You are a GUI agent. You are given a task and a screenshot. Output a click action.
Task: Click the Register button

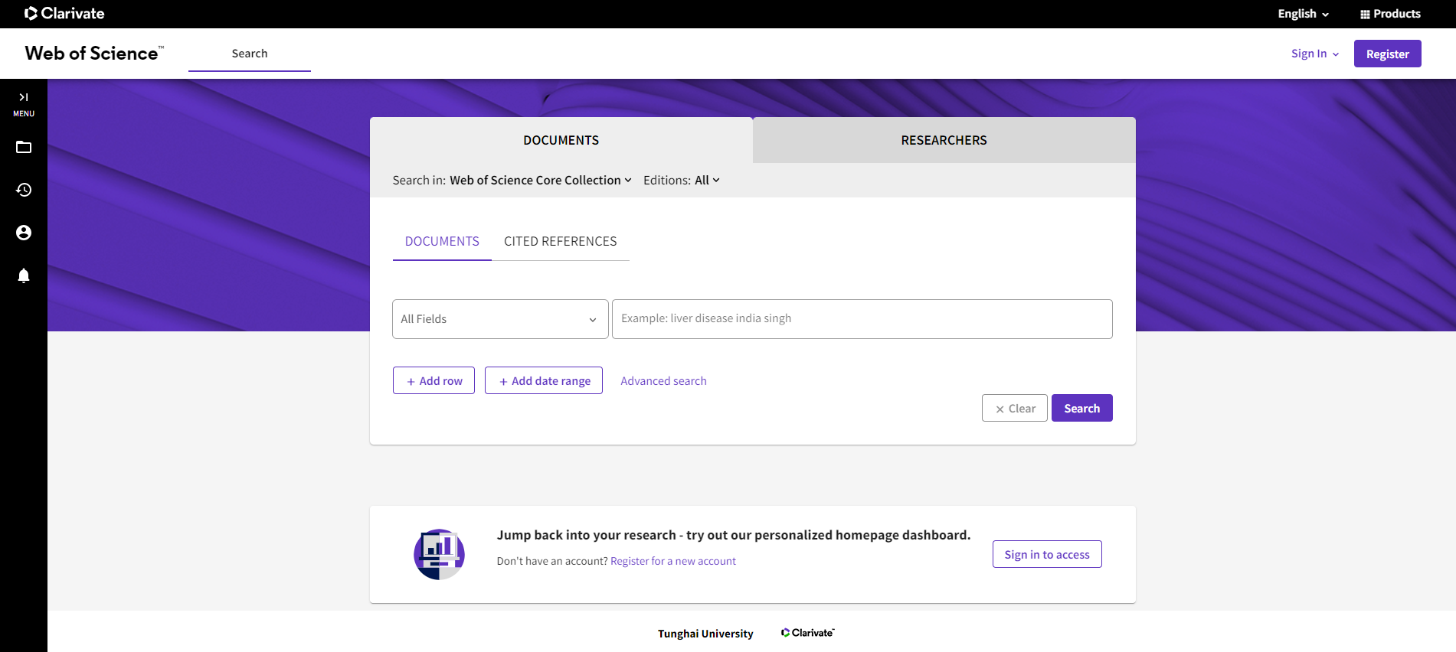pyautogui.click(x=1387, y=54)
